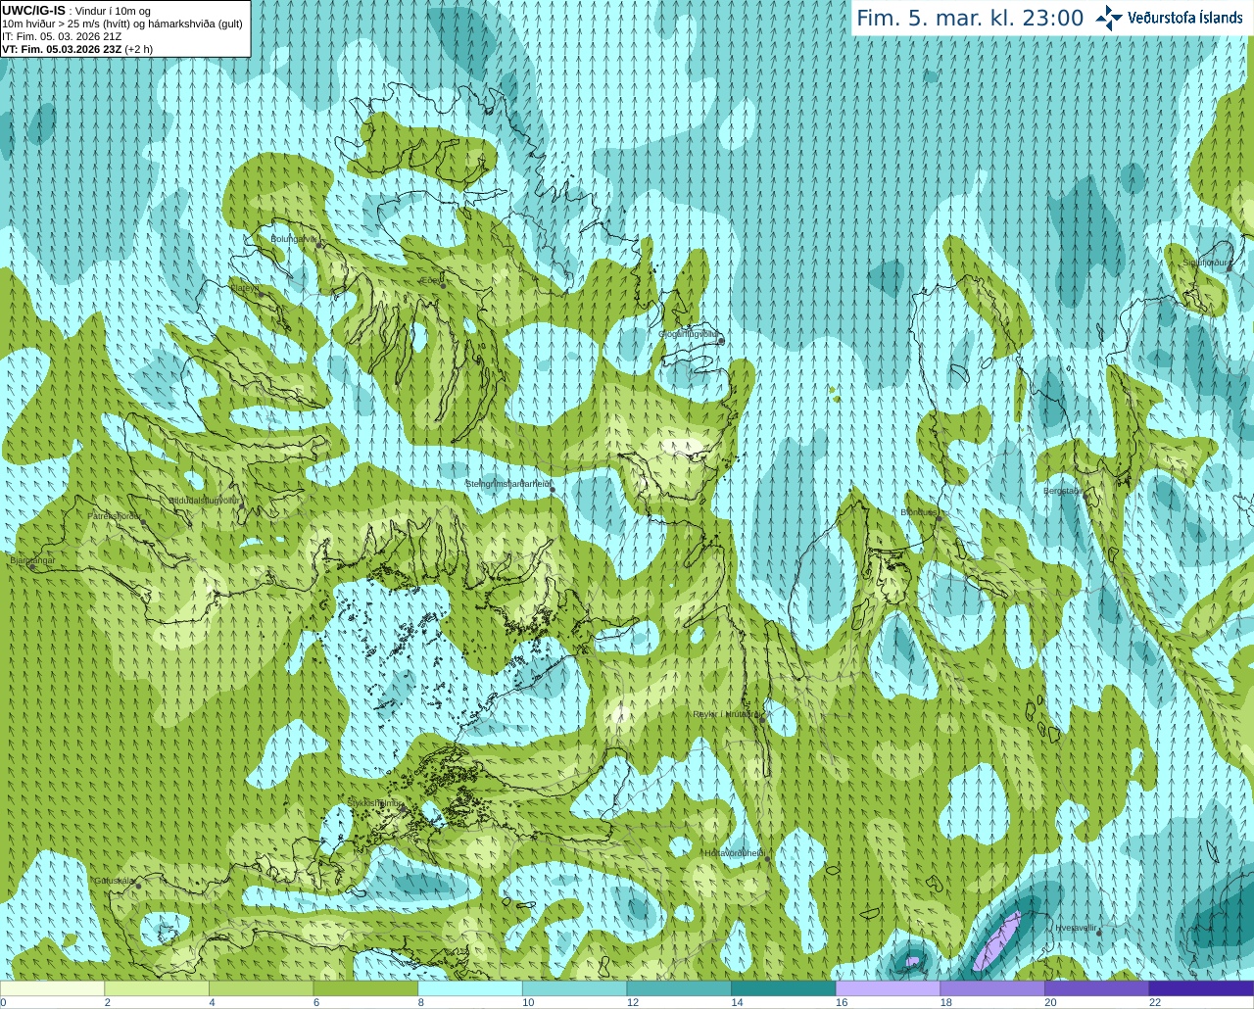Screen dimensions: 1254x1009
Task: Select the Bolungarvík station label
Action: [x=294, y=238]
